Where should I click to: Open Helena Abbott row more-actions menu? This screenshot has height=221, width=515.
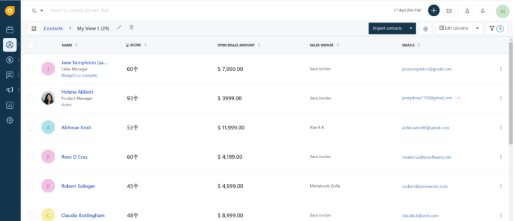click(x=500, y=98)
